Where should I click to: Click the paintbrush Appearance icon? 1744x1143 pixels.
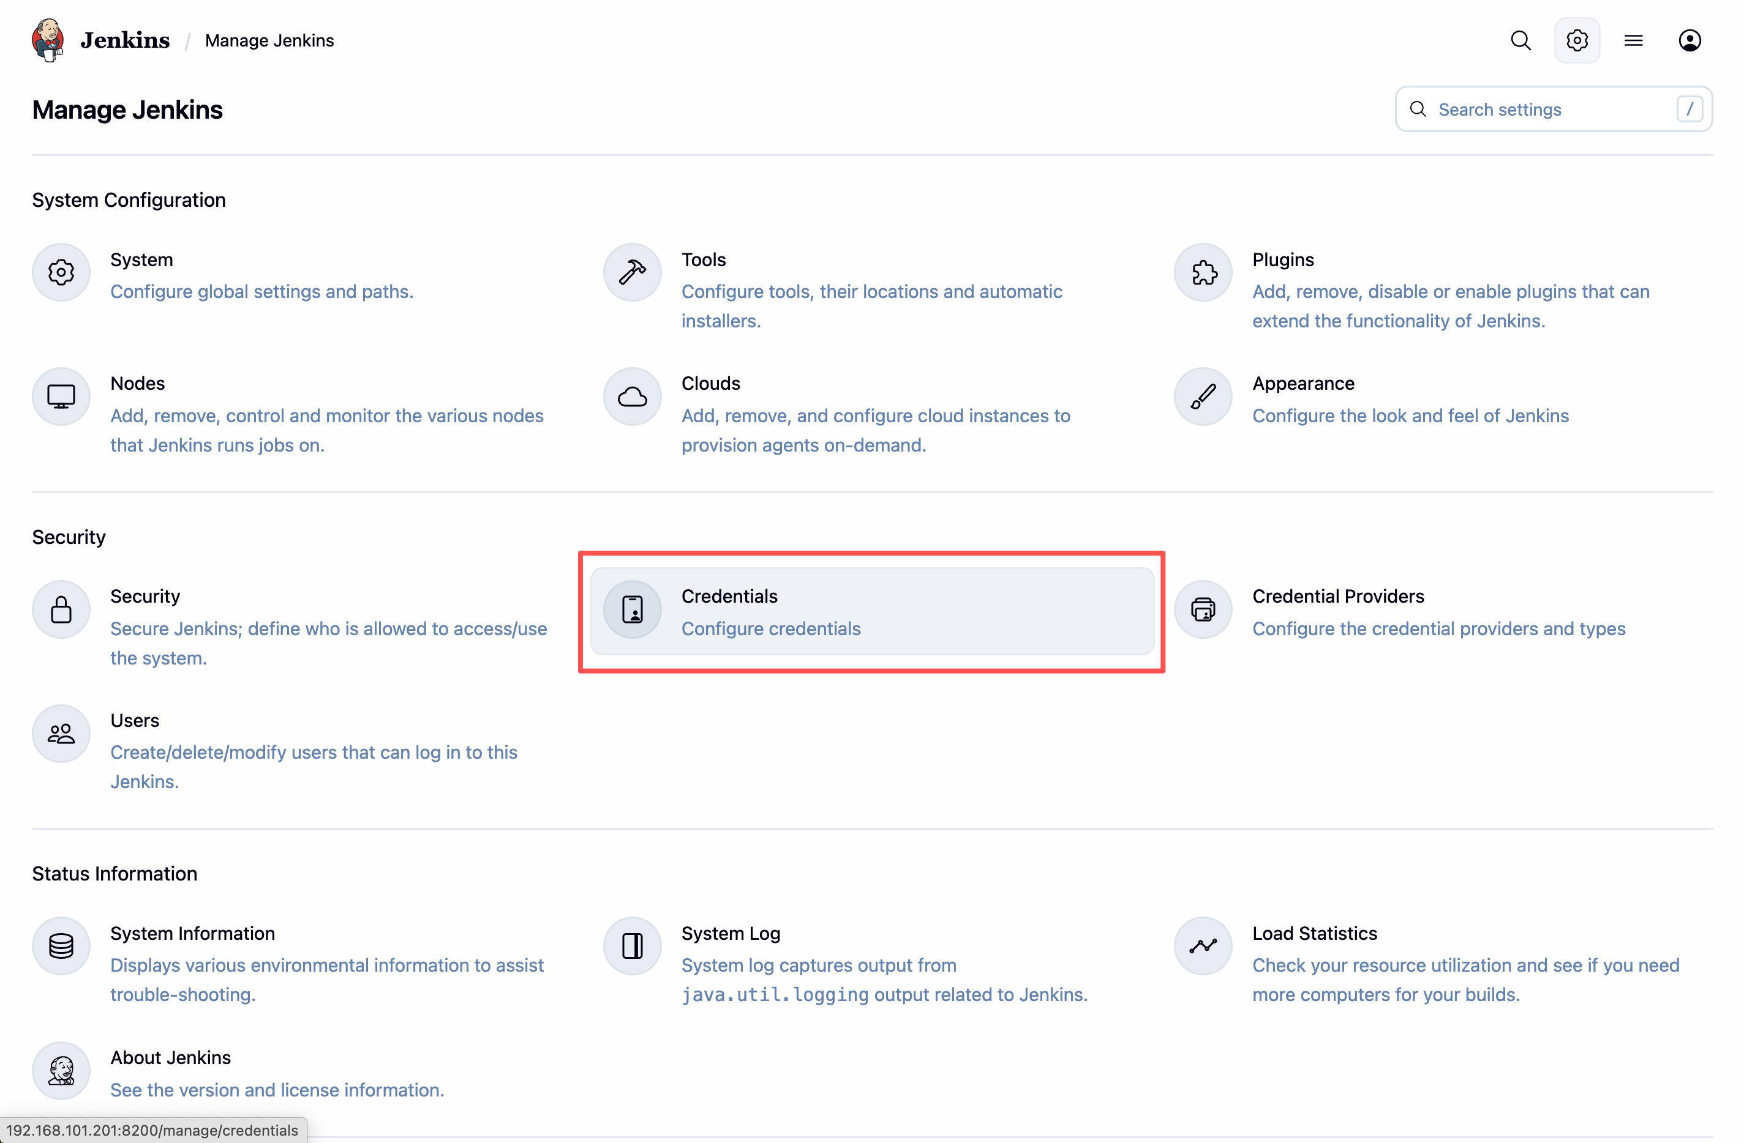pyautogui.click(x=1203, y=397)
